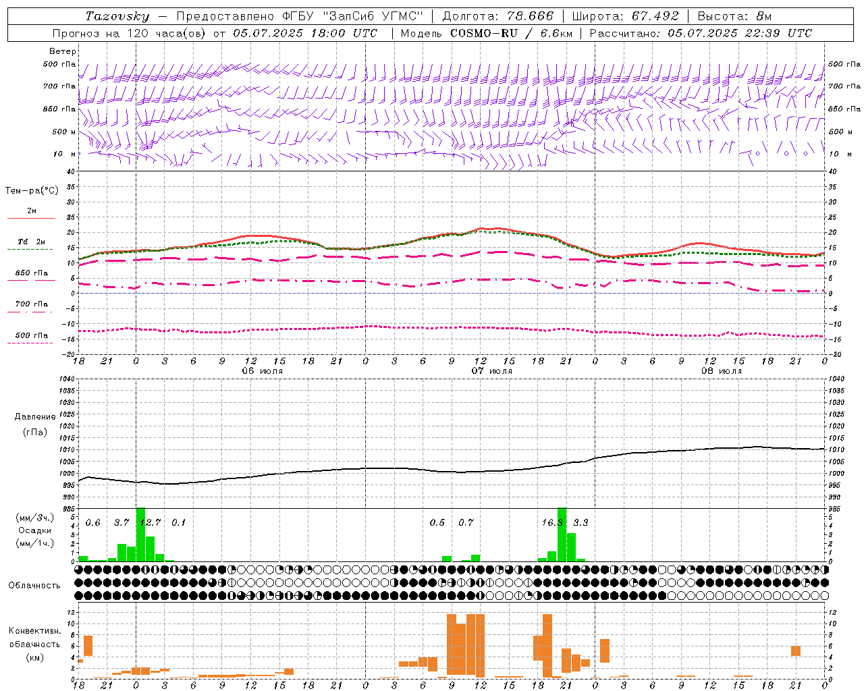Click precipitation value '0.1'
This screenshot has height=691, width=864.
(178, 523)
